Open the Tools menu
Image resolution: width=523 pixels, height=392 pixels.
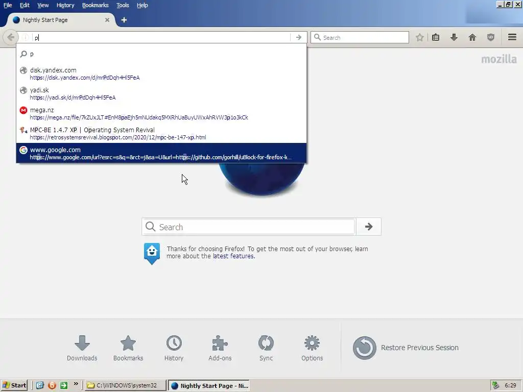(123, 5)
